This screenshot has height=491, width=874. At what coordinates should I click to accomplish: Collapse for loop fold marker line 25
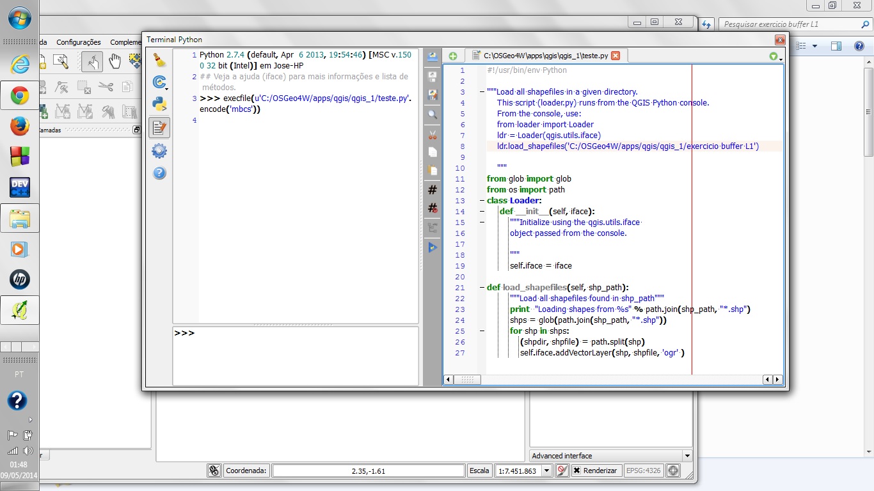(481, 331)
